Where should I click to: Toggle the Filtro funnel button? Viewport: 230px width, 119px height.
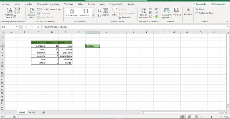(114, 12)
